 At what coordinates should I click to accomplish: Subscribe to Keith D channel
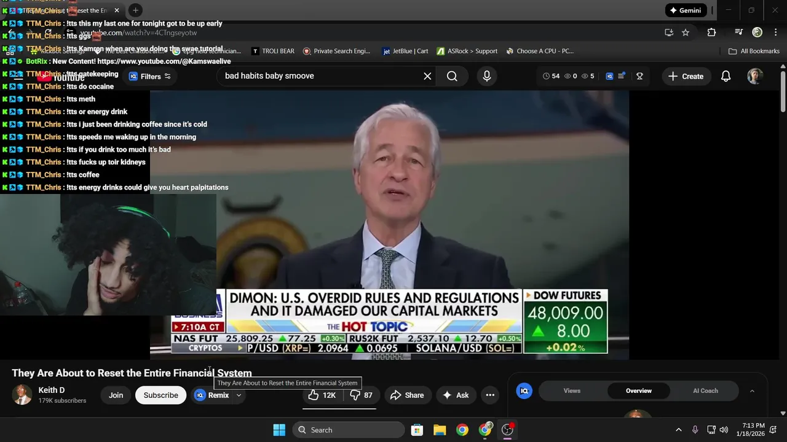click(160, 395)
